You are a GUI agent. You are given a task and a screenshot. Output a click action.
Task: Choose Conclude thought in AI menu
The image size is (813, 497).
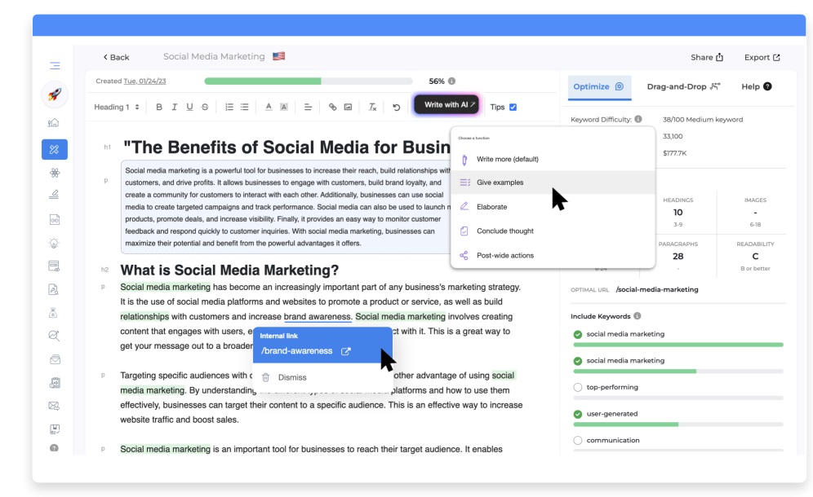504,231
